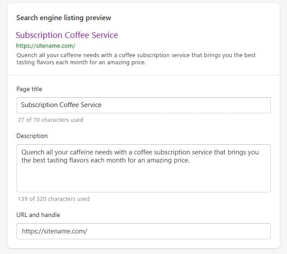Open the purple Subscription Coffee Service preview title
The image size is (287, 254).
click(x=67, y=35)
